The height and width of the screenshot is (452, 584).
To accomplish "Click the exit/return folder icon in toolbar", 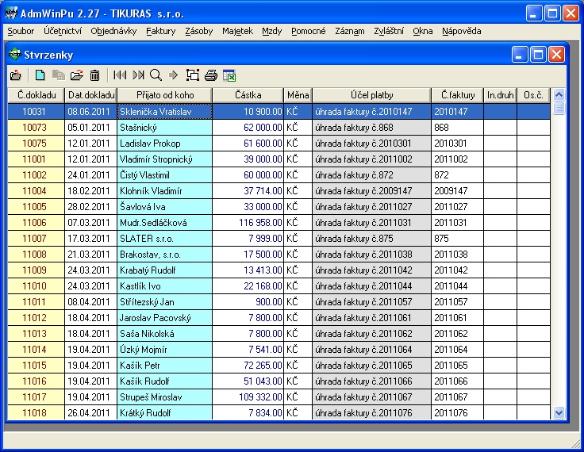I will click(x=16, y=75).
